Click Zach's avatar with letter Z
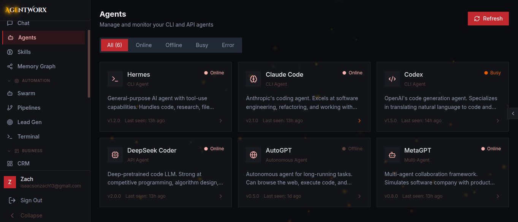The width and height of the screenshot is (518, 222). [x=10, y=182]
